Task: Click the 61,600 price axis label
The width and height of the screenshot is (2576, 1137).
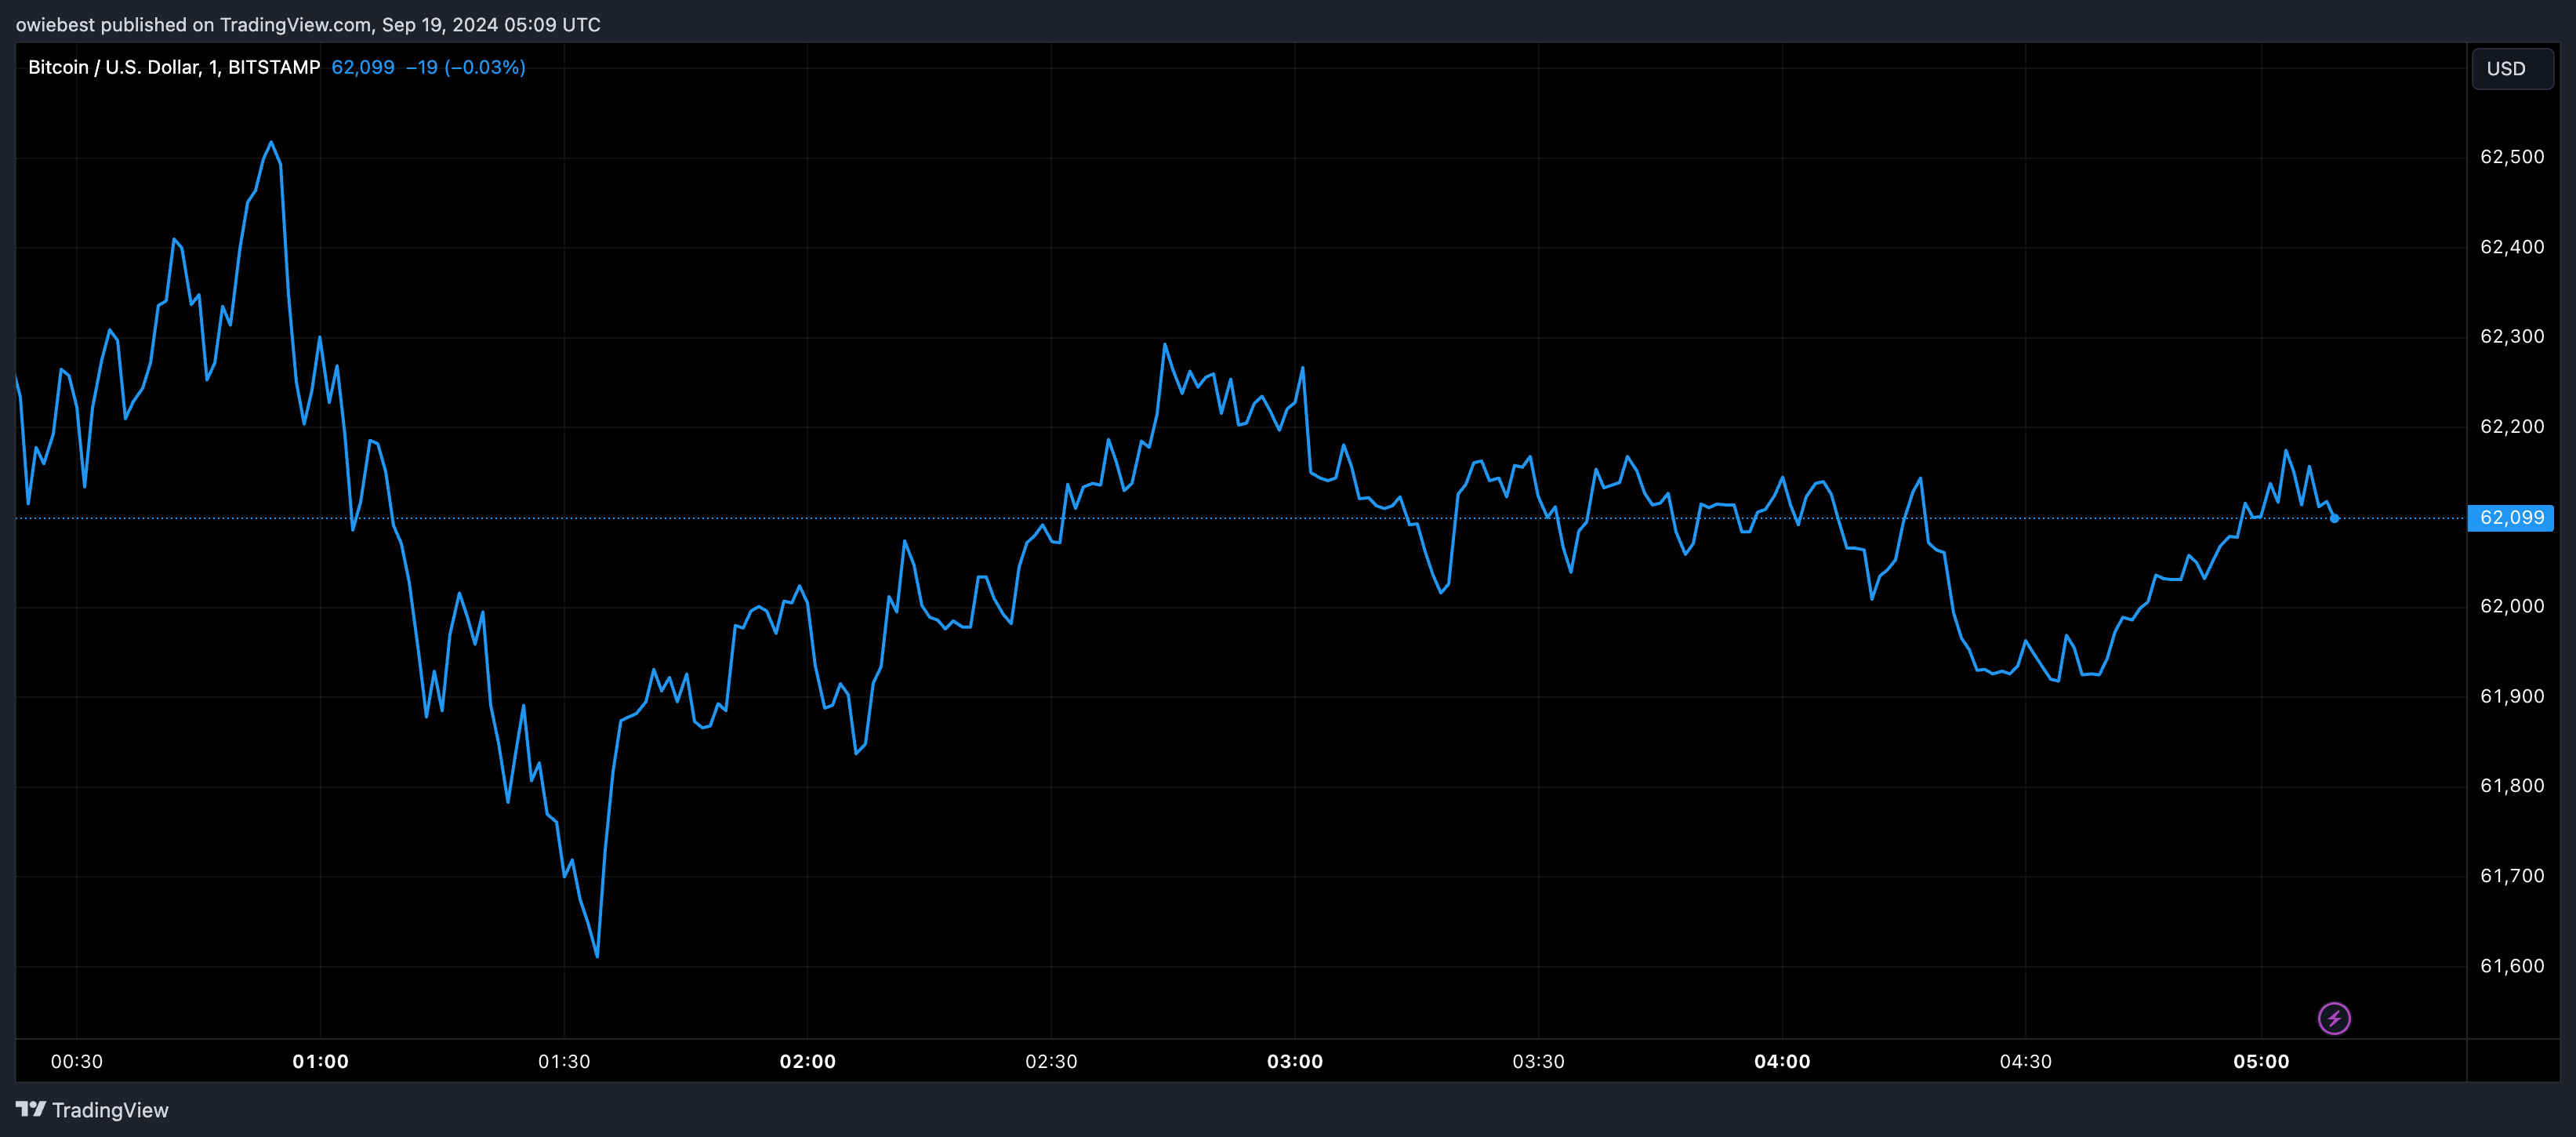Action: point(2512,966)
